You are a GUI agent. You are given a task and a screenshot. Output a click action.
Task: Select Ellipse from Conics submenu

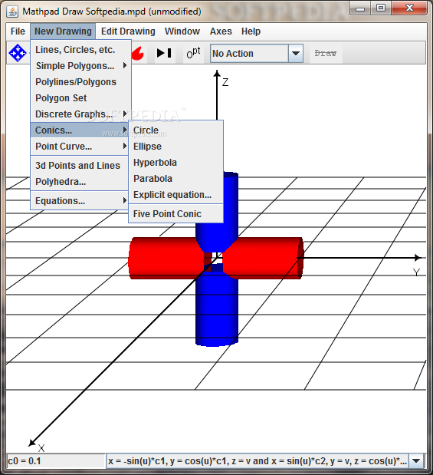click(176, 147)
